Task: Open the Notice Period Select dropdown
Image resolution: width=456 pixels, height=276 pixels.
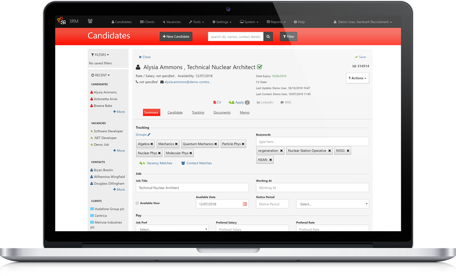Action: tap(333, 204)
